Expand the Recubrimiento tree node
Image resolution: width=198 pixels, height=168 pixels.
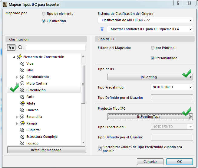17,77
